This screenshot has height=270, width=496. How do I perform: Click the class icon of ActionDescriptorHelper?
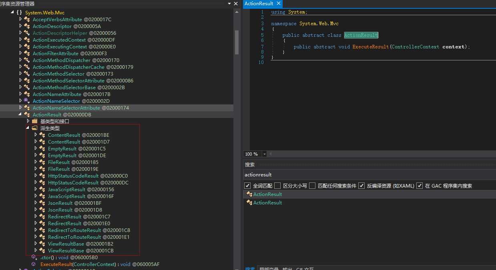click(x=27, y=33)
